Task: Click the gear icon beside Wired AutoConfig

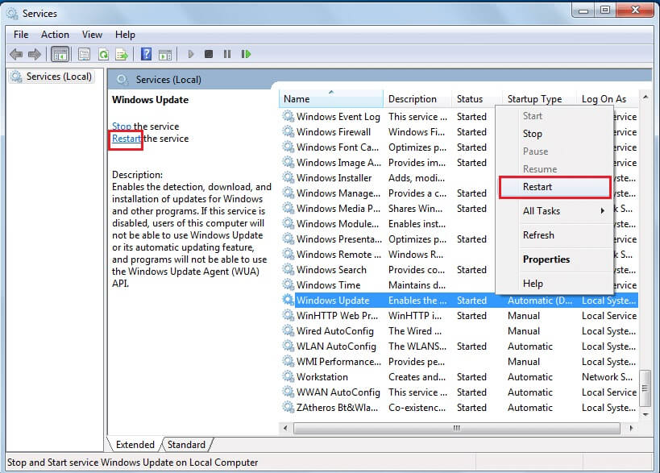Action: point(288,330)
